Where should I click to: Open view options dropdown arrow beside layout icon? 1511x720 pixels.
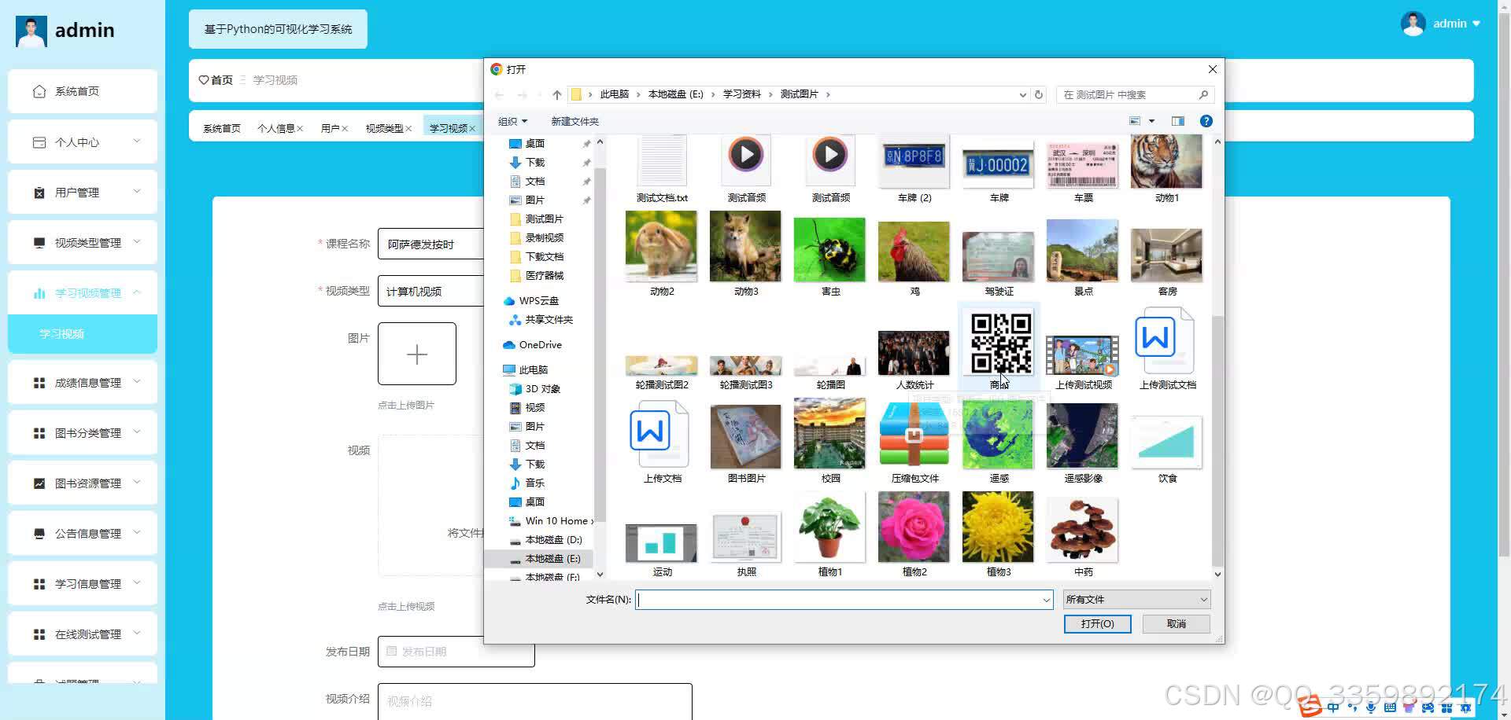[x=1151, y=121]
